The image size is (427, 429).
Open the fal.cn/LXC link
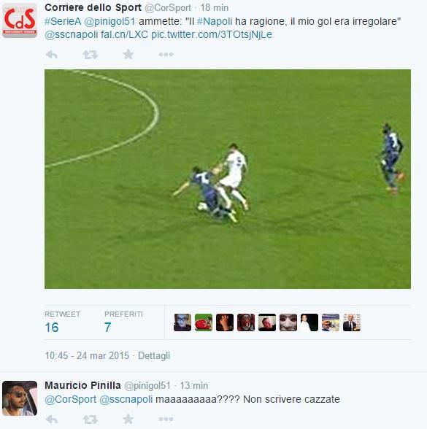tap(124, 34)
